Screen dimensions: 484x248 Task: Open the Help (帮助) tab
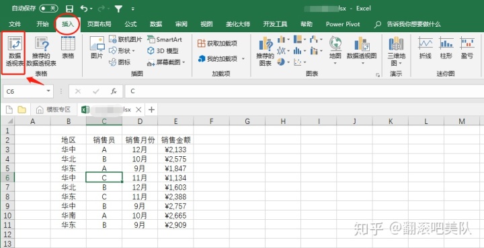(x=307, y=24)
